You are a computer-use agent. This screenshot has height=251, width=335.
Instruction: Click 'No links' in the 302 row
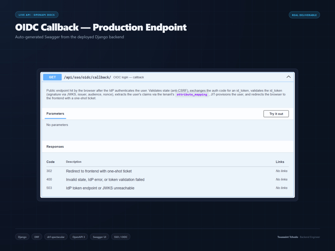(x=282, y=171)
